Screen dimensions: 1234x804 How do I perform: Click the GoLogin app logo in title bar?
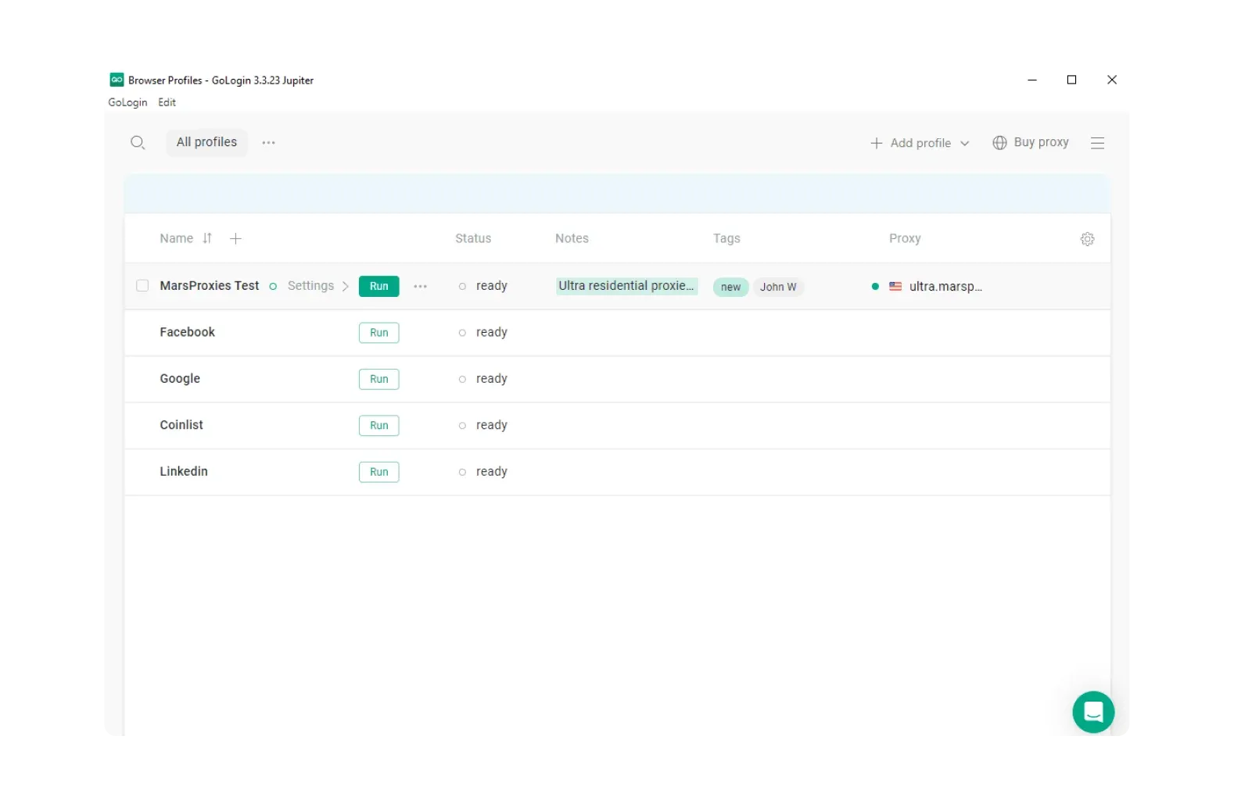coord(117,80)
